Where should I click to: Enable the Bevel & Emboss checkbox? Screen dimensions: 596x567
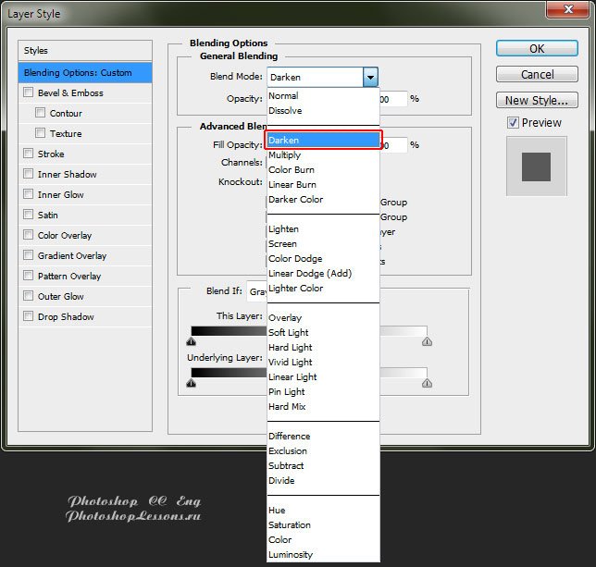tap(29, 93)
